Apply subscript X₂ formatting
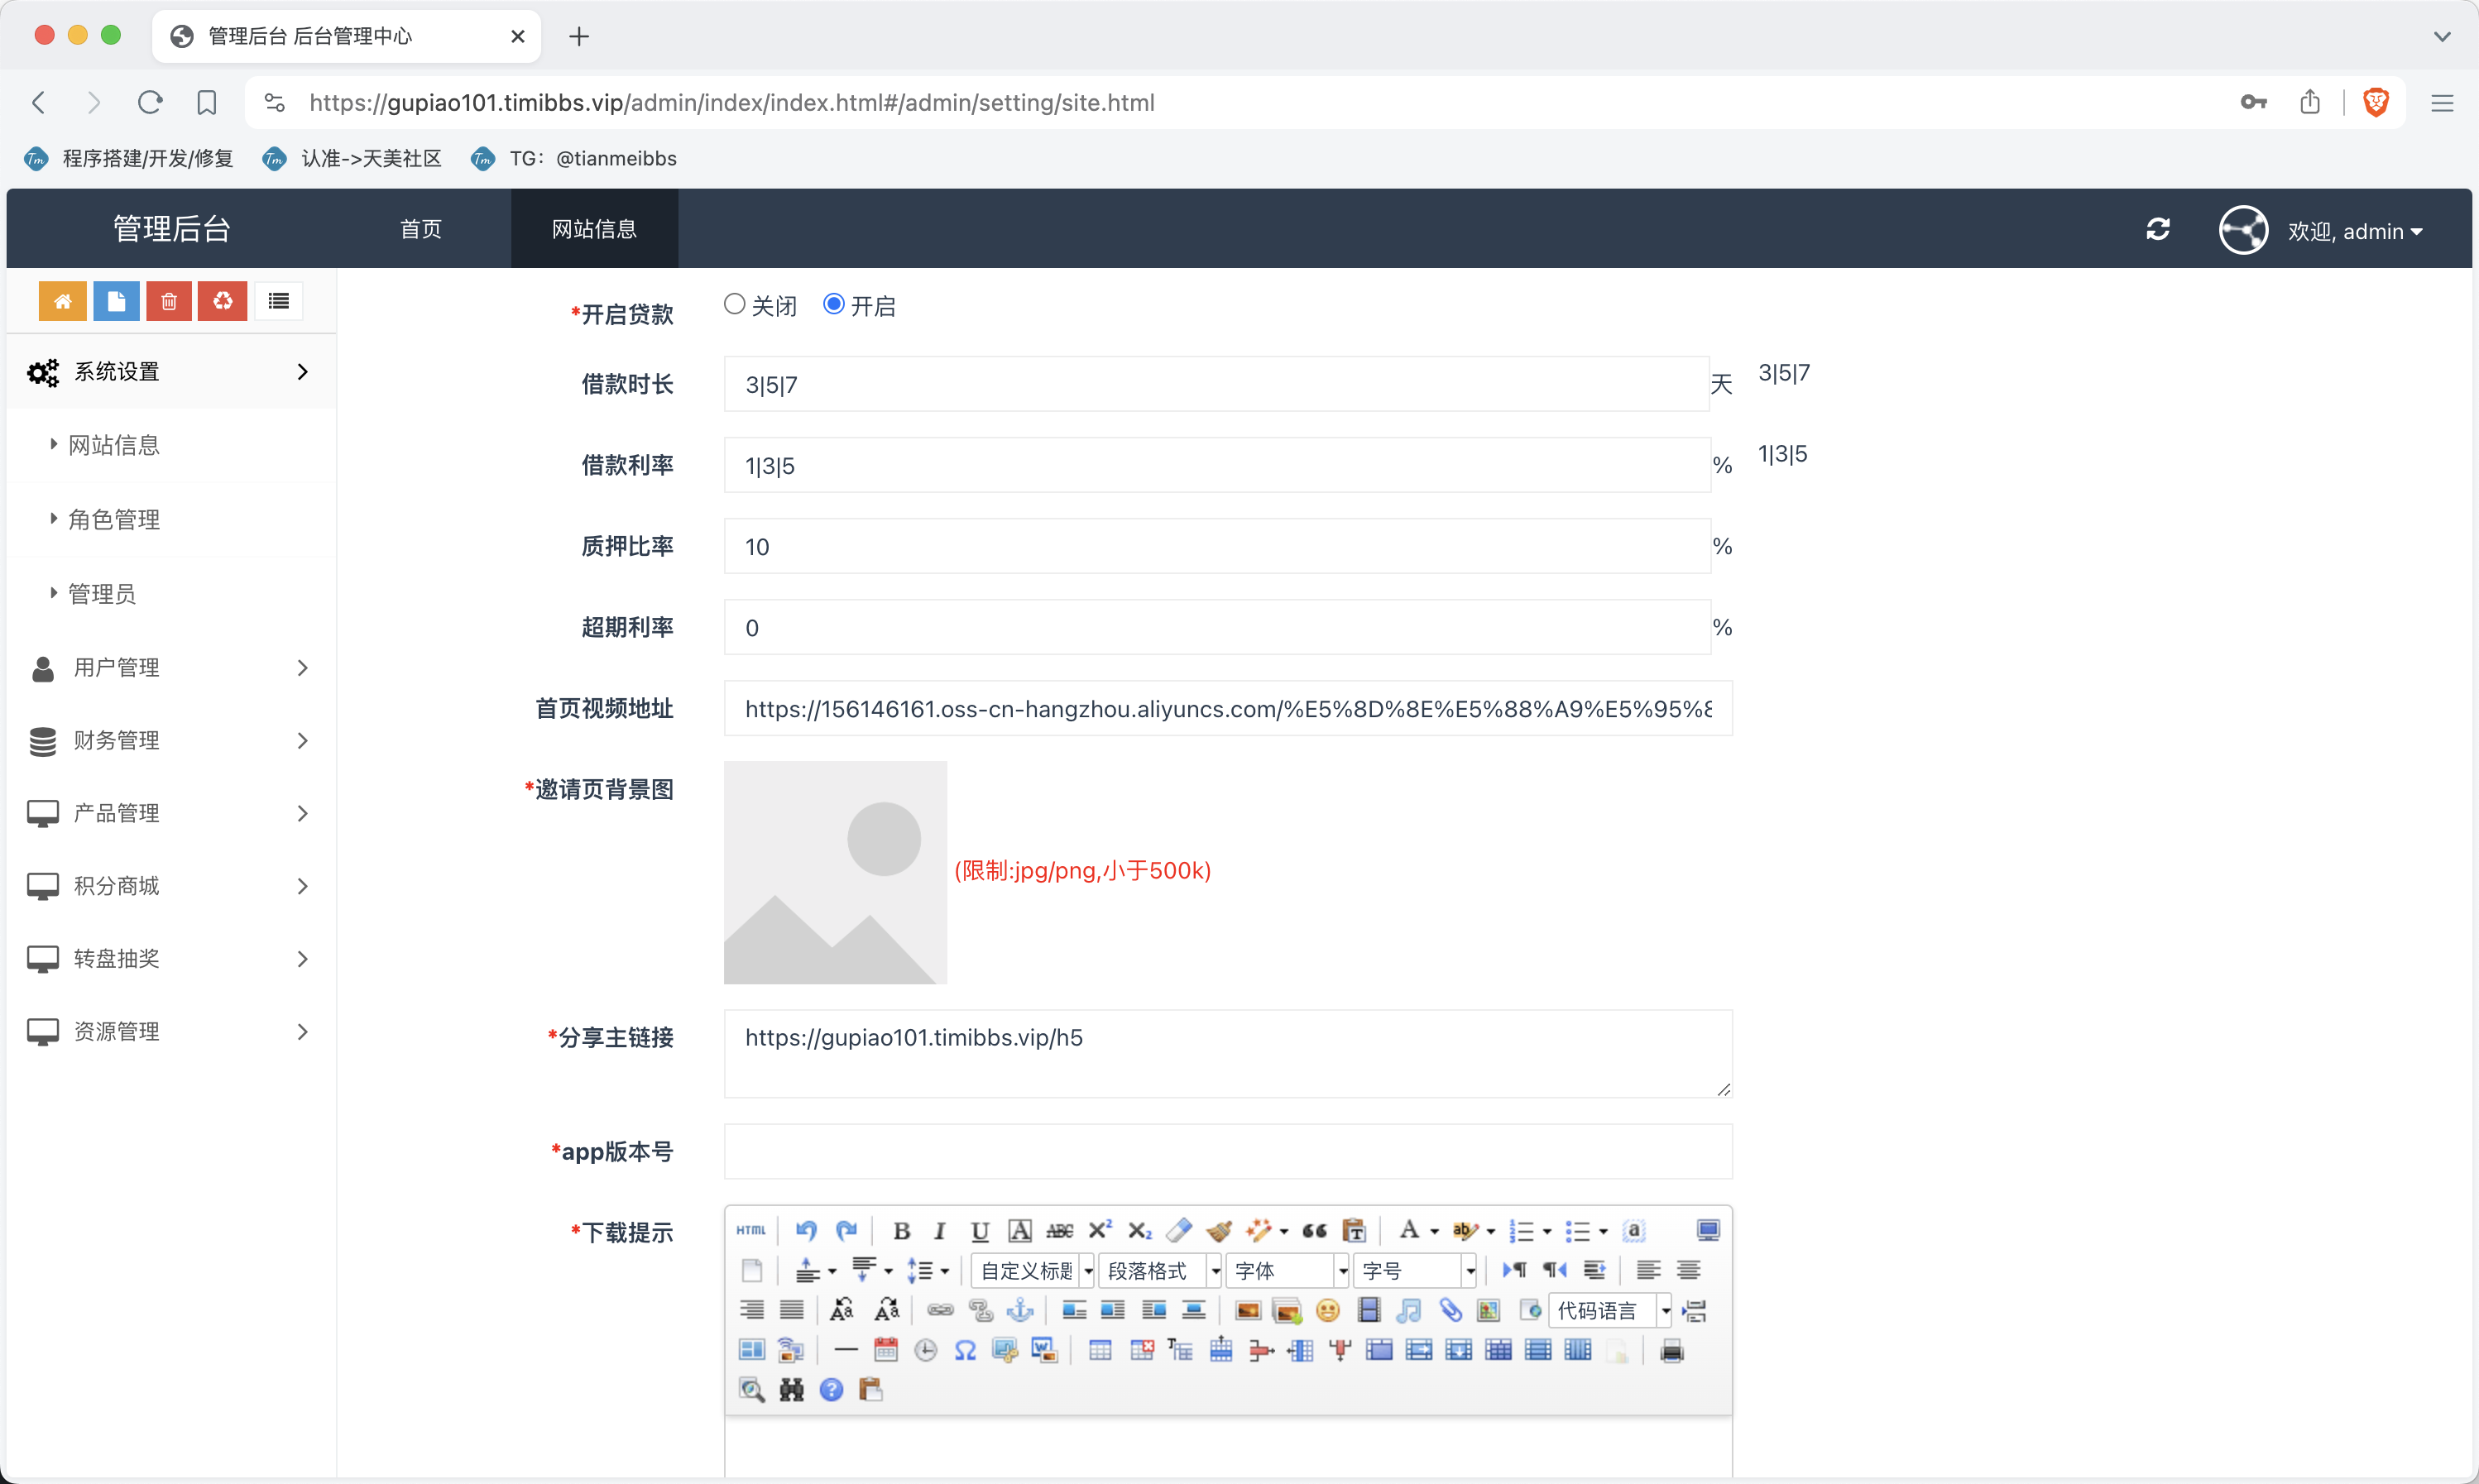 click(1139, 1231)
